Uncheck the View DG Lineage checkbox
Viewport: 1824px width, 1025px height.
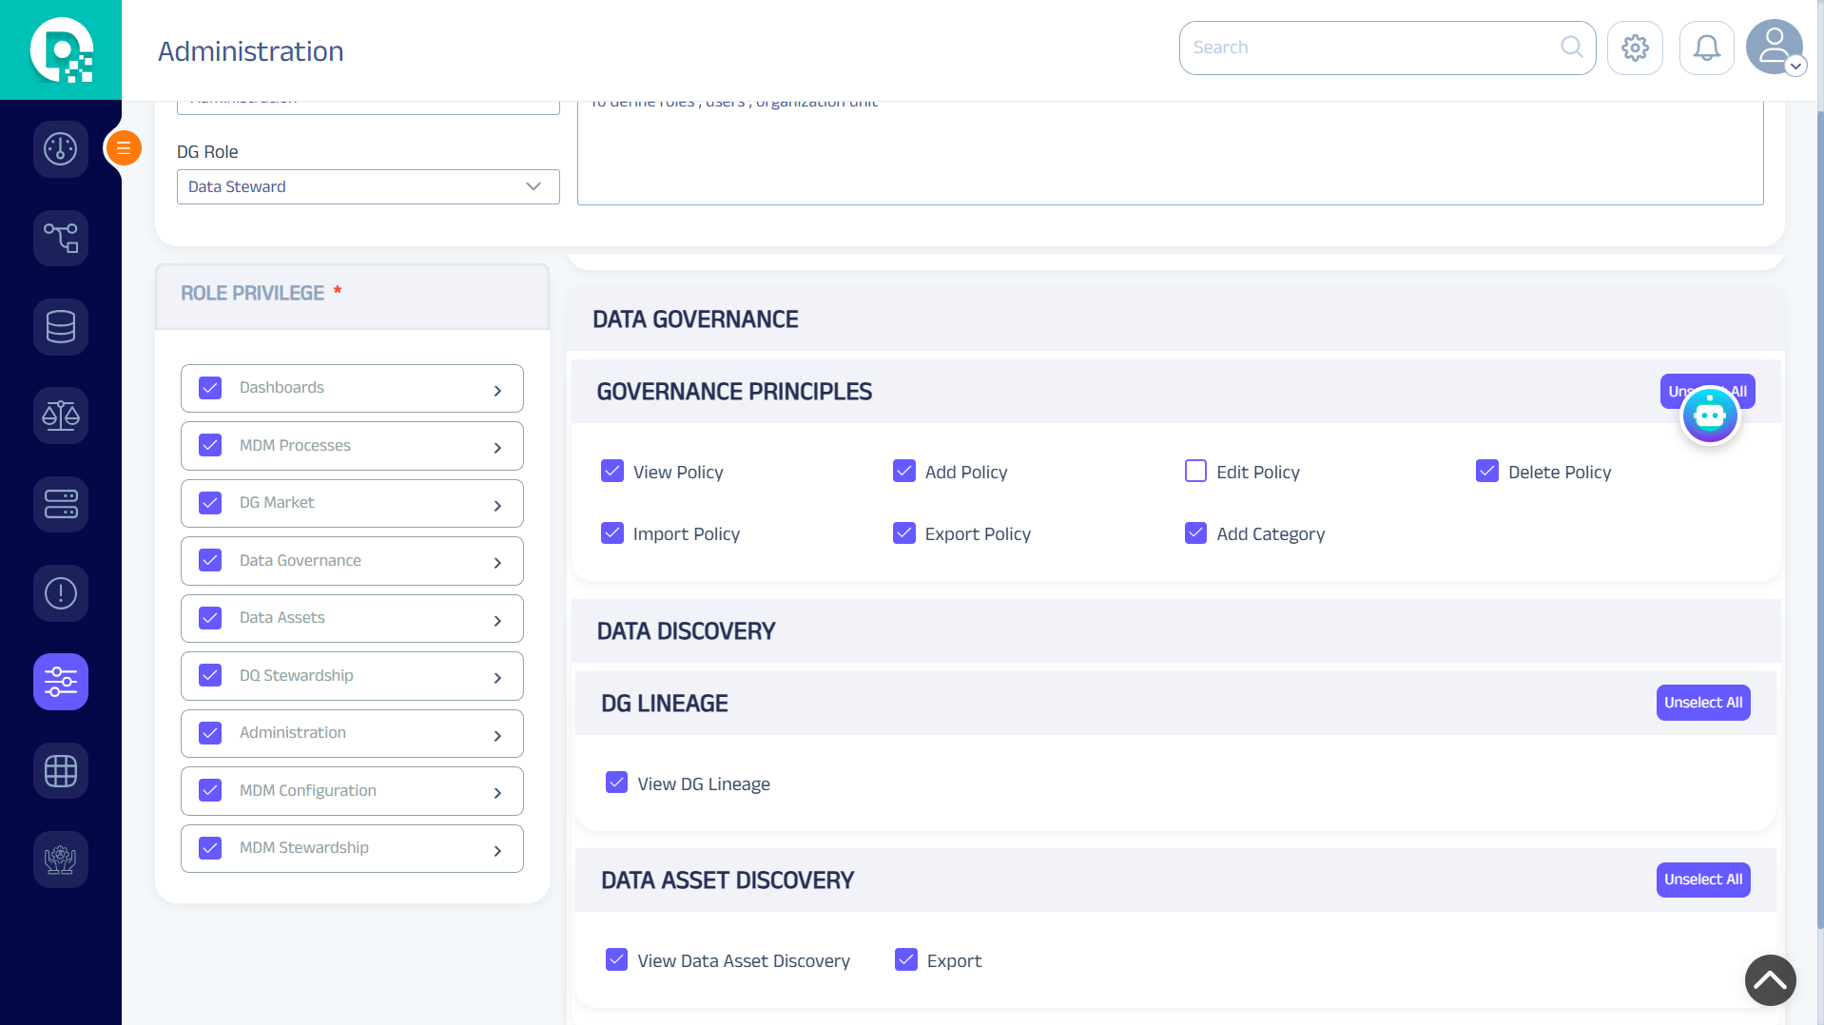tap(616, 783)
